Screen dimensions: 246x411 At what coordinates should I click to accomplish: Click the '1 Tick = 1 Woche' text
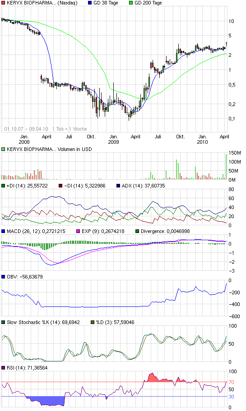(70, 129)
